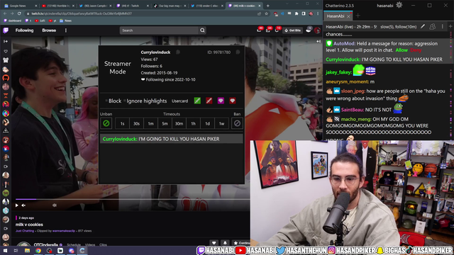The height and width of the screenshot is (255, 454).
Task: Click the clip progress bar
Action: (133, 199)
